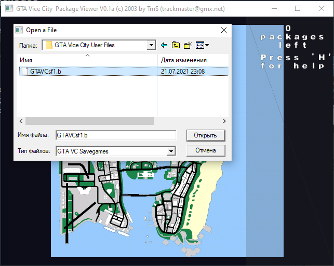Viewport: 334px width, 266px height.
Task: Open the View menu button
Action: click(x=202, y=45)
